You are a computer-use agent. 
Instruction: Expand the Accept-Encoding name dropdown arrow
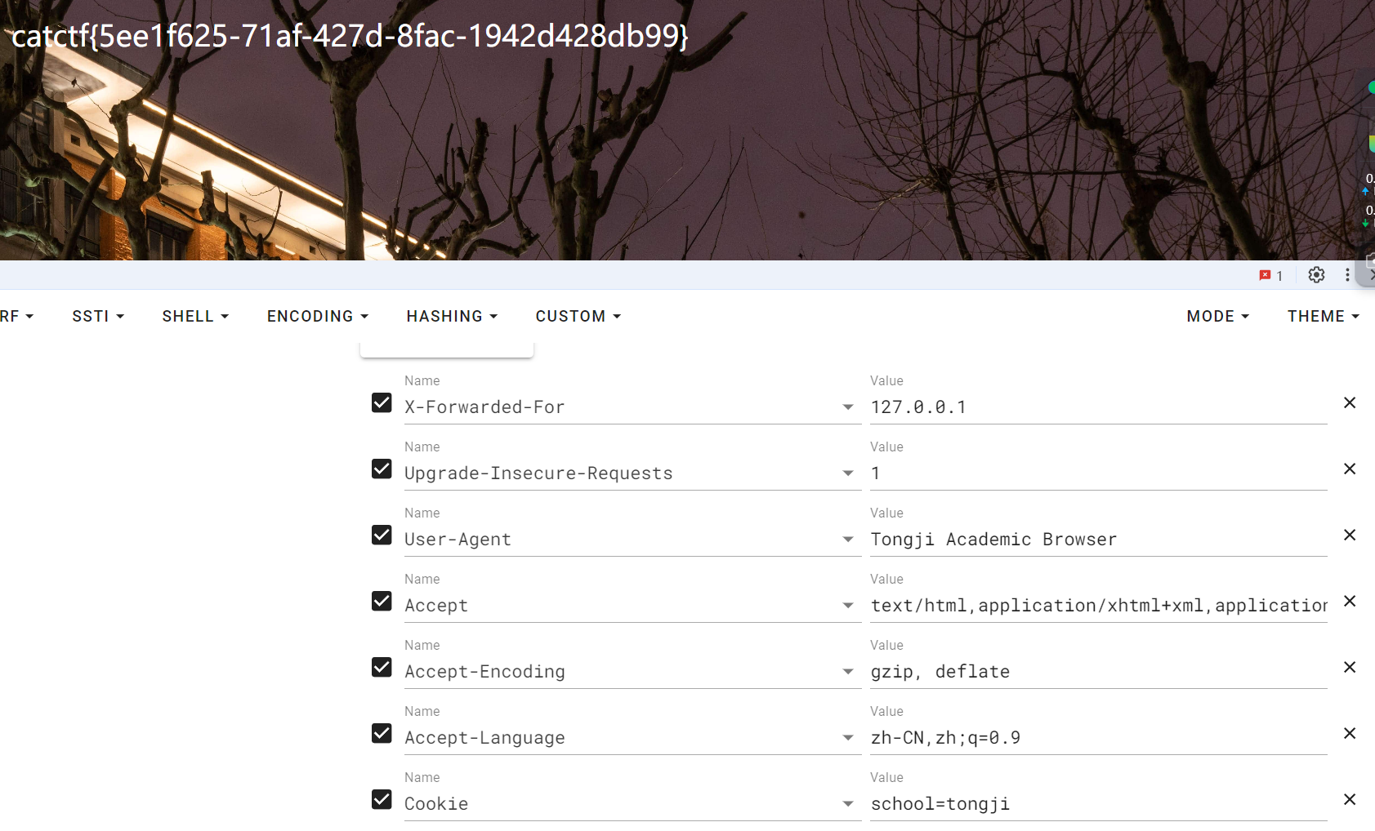point(848,672)
